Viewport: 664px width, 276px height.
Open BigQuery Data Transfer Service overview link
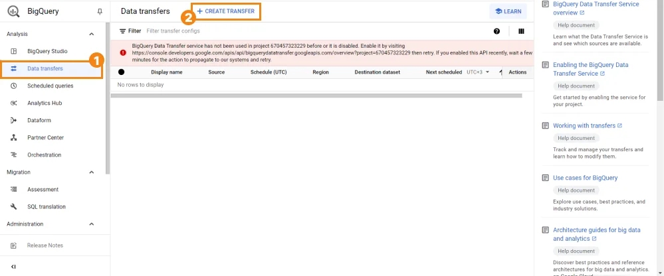[596, 9]
